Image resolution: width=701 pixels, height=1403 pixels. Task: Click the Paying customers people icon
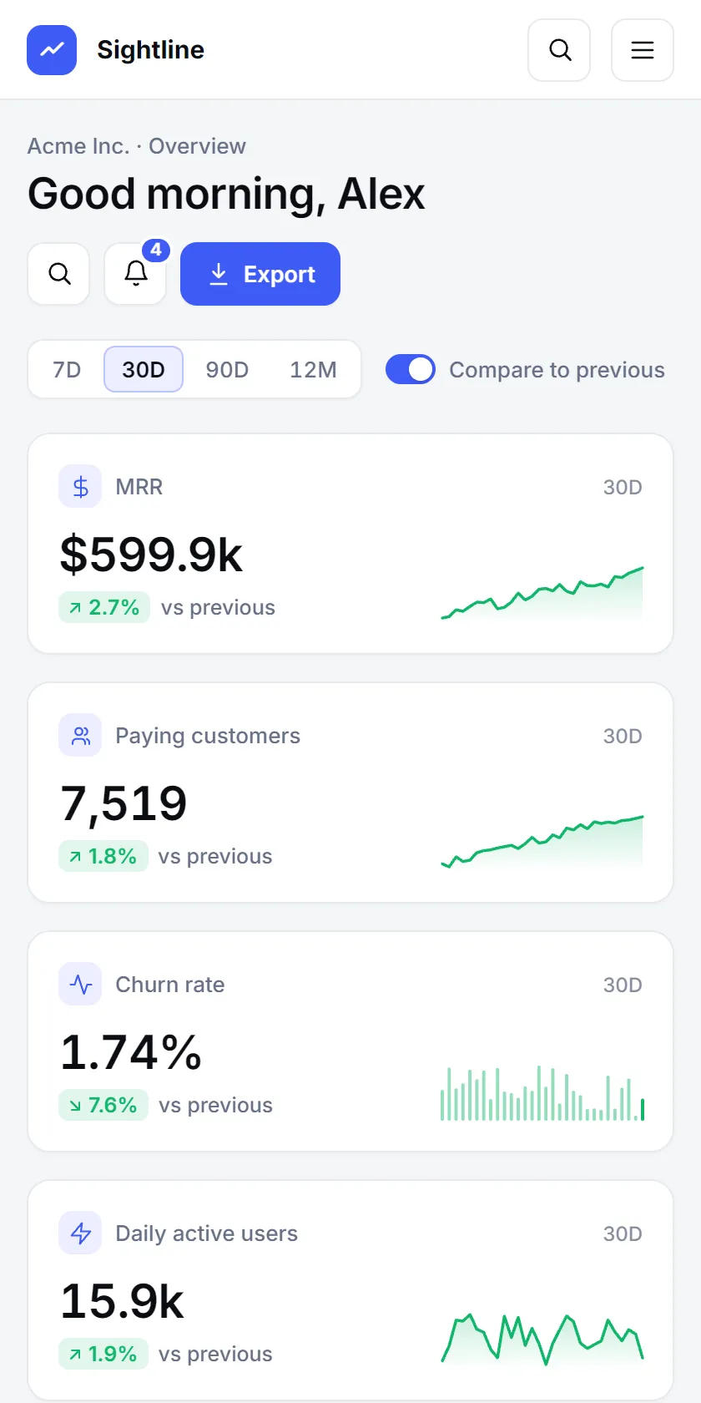coord(80,736)
